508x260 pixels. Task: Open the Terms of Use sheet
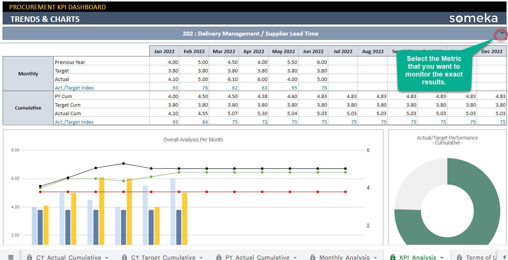pos(482,257)
